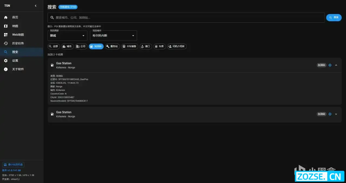Click the 开发者: oliverCJ text

(11, 179)
